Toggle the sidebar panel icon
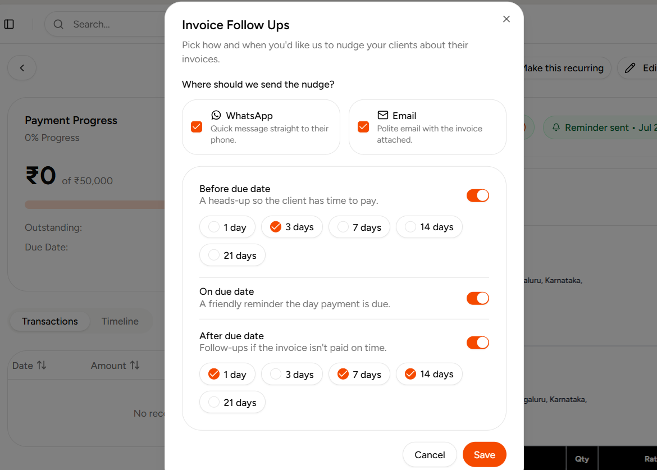Image resolution: width=657 pixels, height=470 pixels. click(9, 24)
